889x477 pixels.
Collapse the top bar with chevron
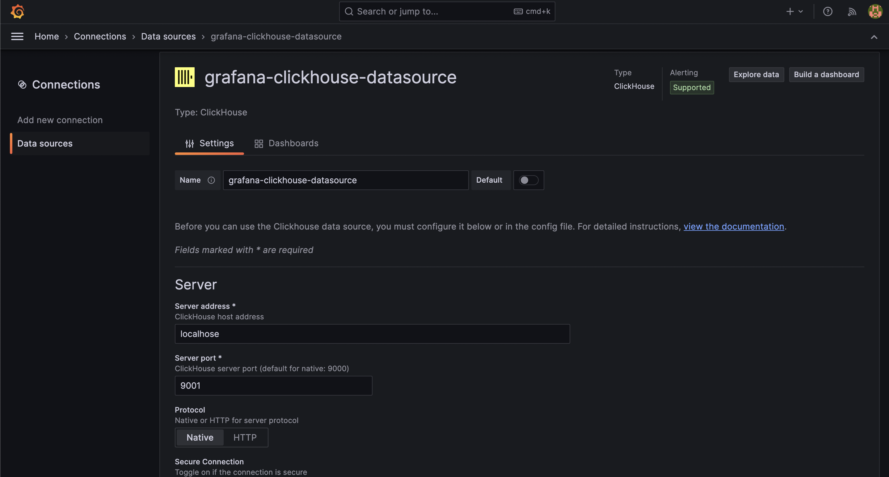tap(874, 37)
